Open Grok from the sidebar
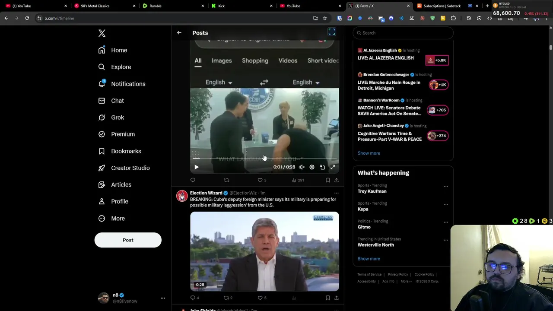Viewport: 553px width, 311px height. tap(111, 117)
